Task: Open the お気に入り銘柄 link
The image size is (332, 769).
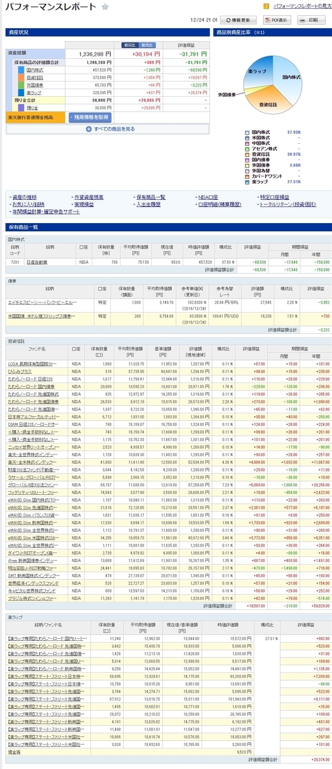Action: [x=28, y=204]
